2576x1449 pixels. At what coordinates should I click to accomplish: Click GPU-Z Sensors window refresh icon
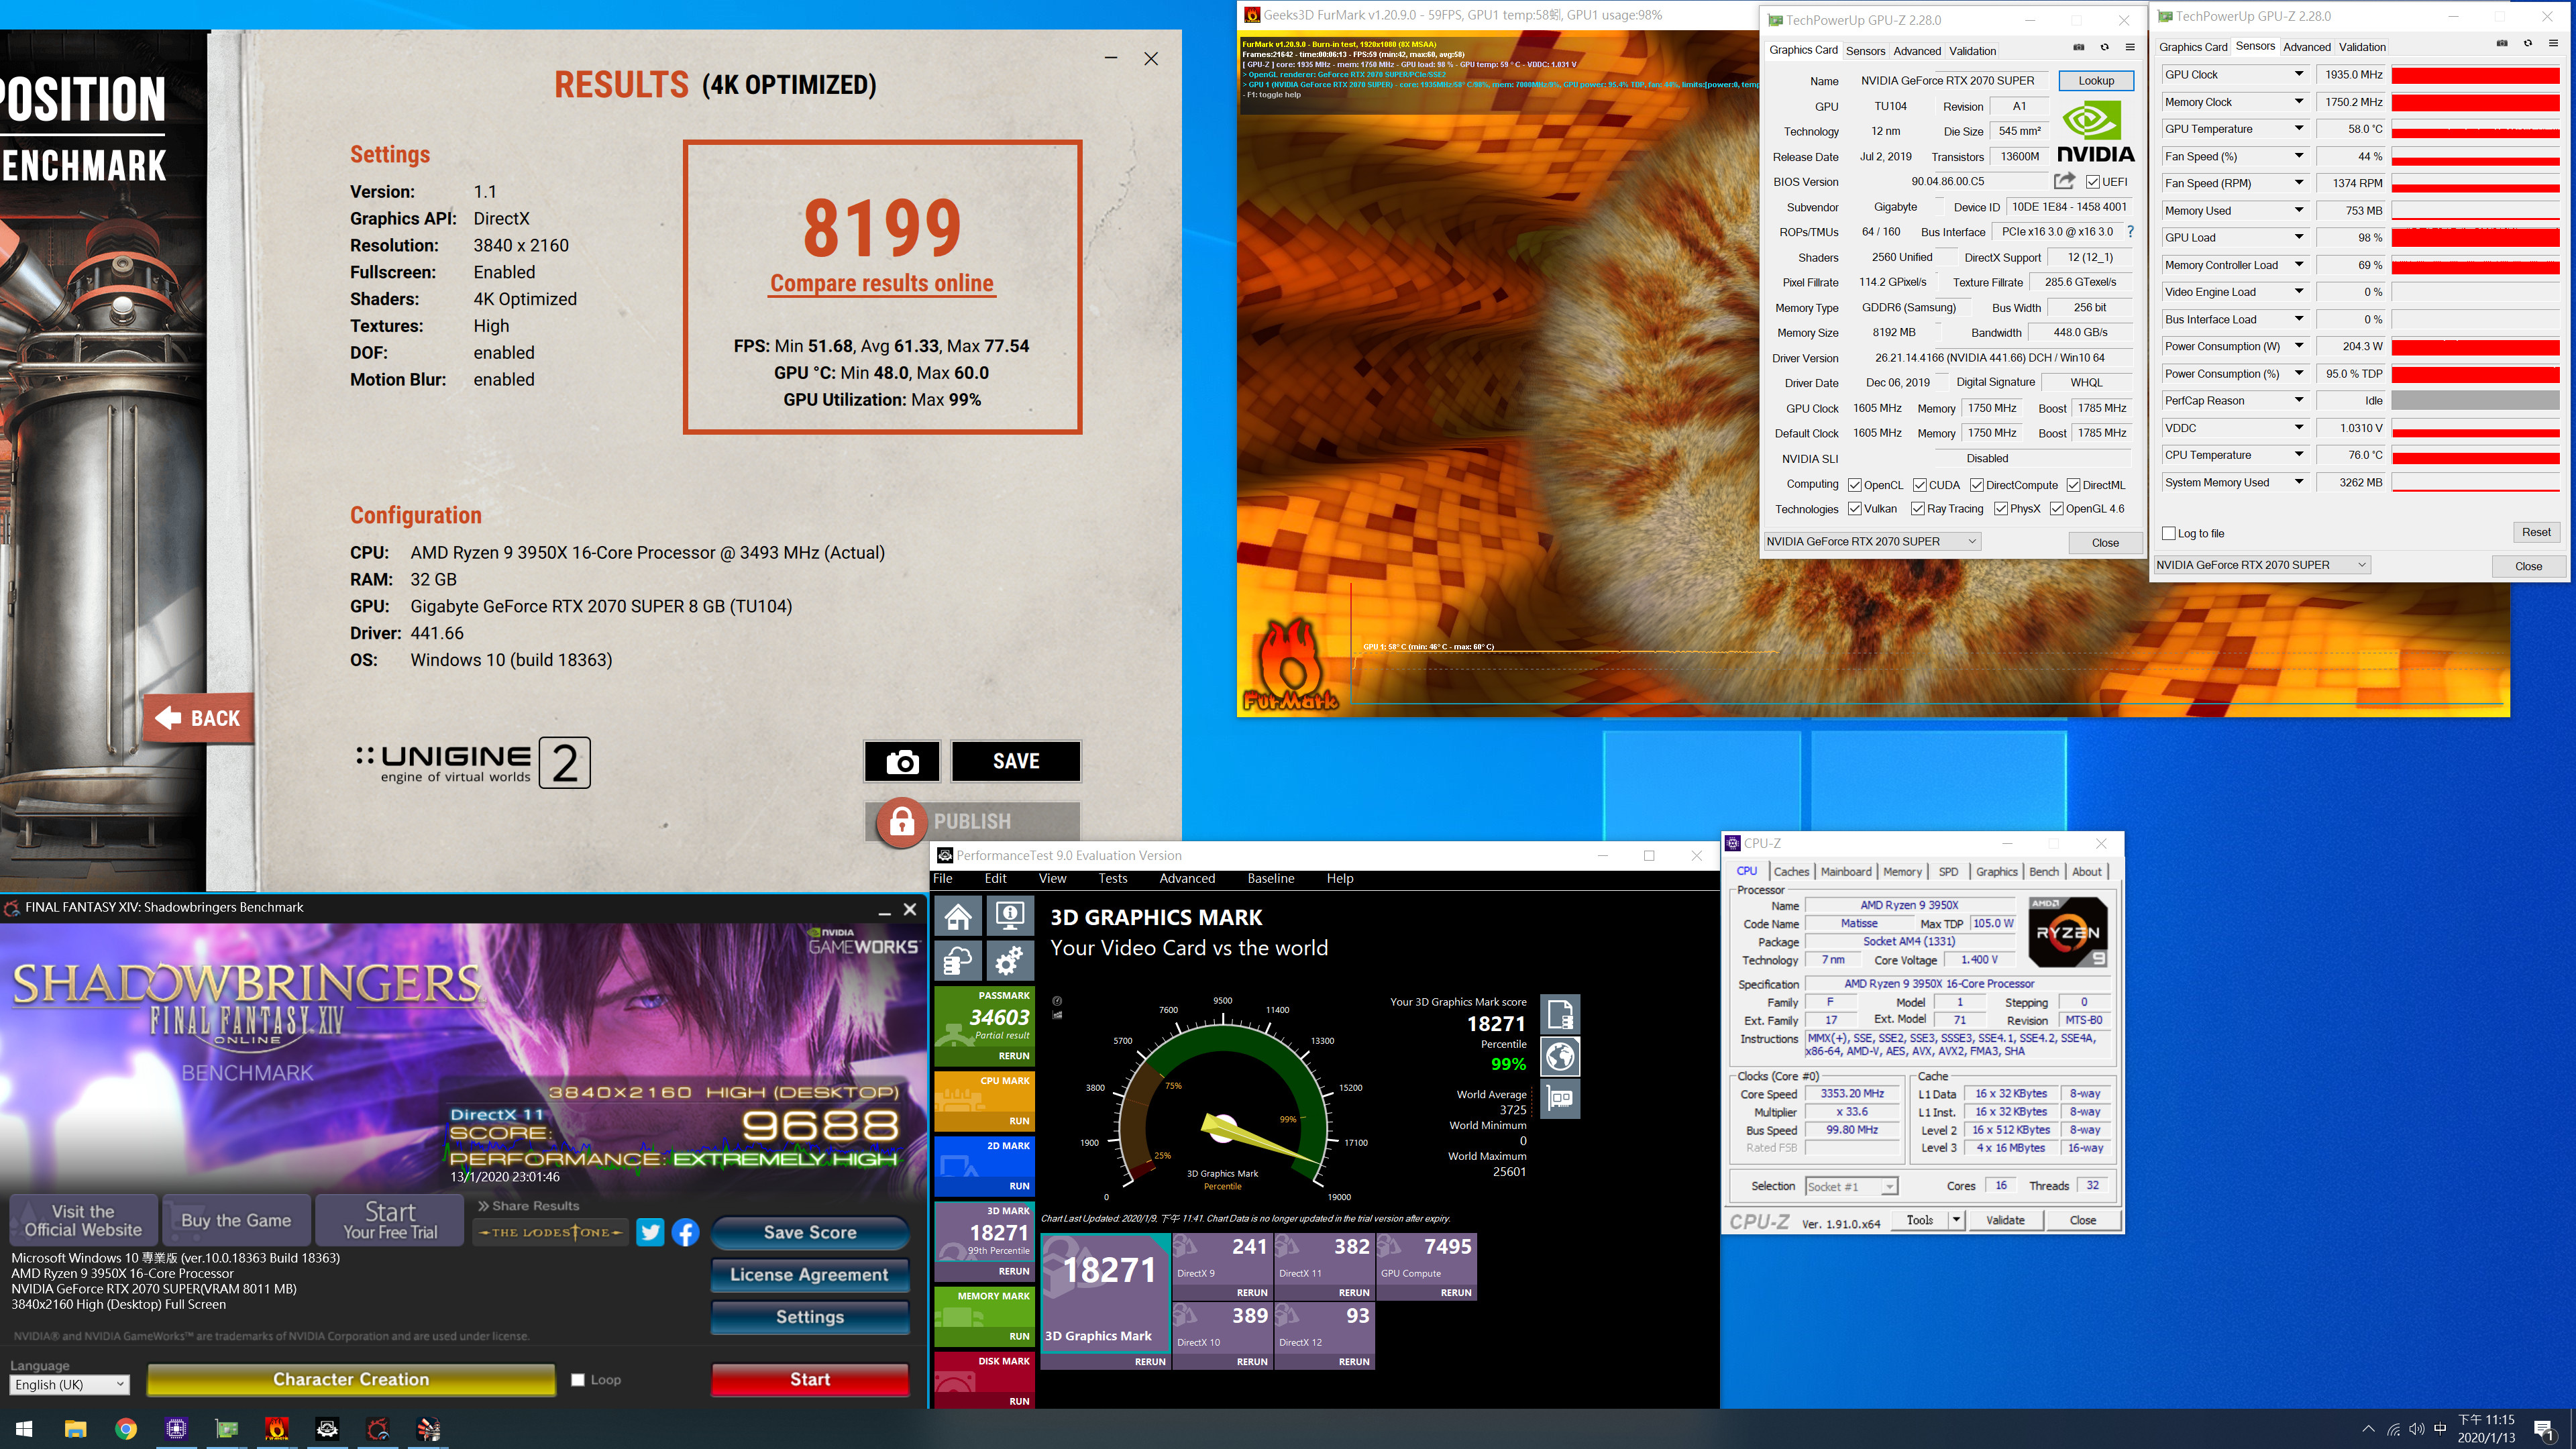(x=2528, y=43)
